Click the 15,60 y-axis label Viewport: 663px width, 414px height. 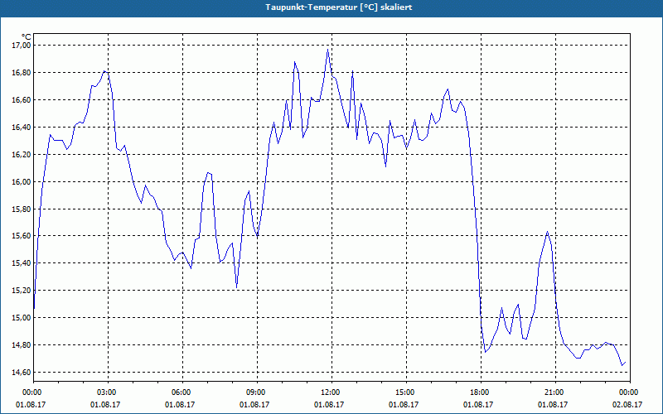(x=22, y=236)
